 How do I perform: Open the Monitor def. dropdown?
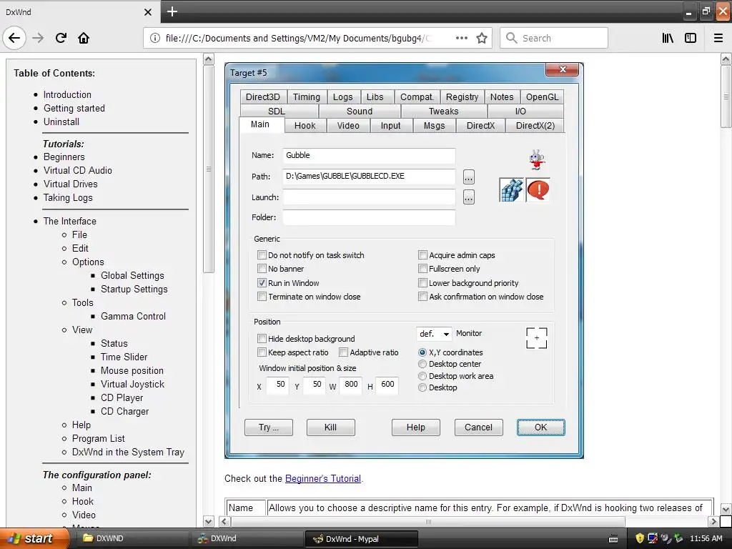[434, 334]
